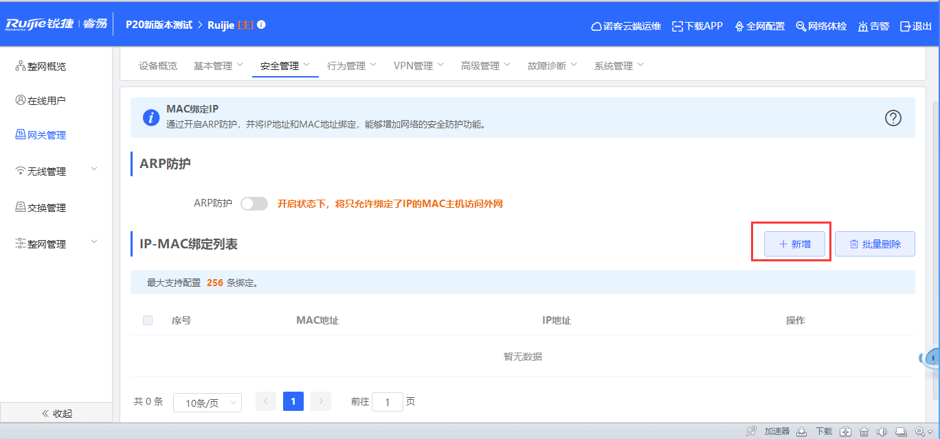
Task: Click the IP地址 column header
Action: [x=557, y=320]
